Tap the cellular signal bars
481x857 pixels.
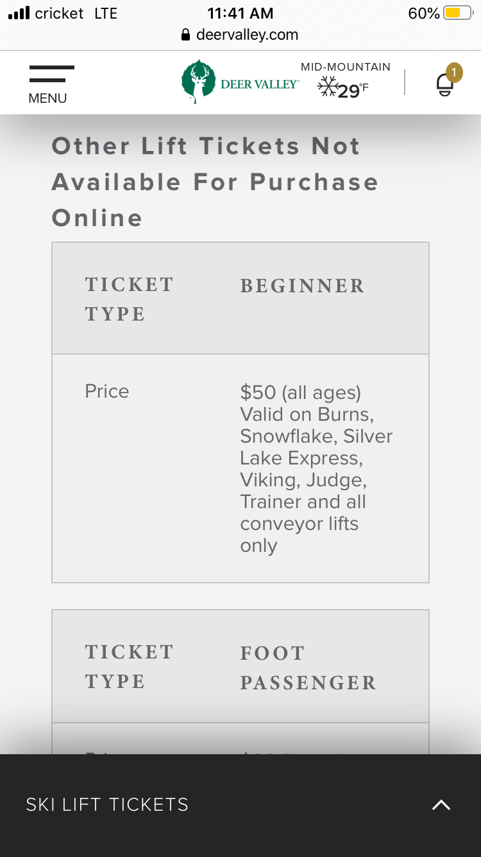point(19,13)
